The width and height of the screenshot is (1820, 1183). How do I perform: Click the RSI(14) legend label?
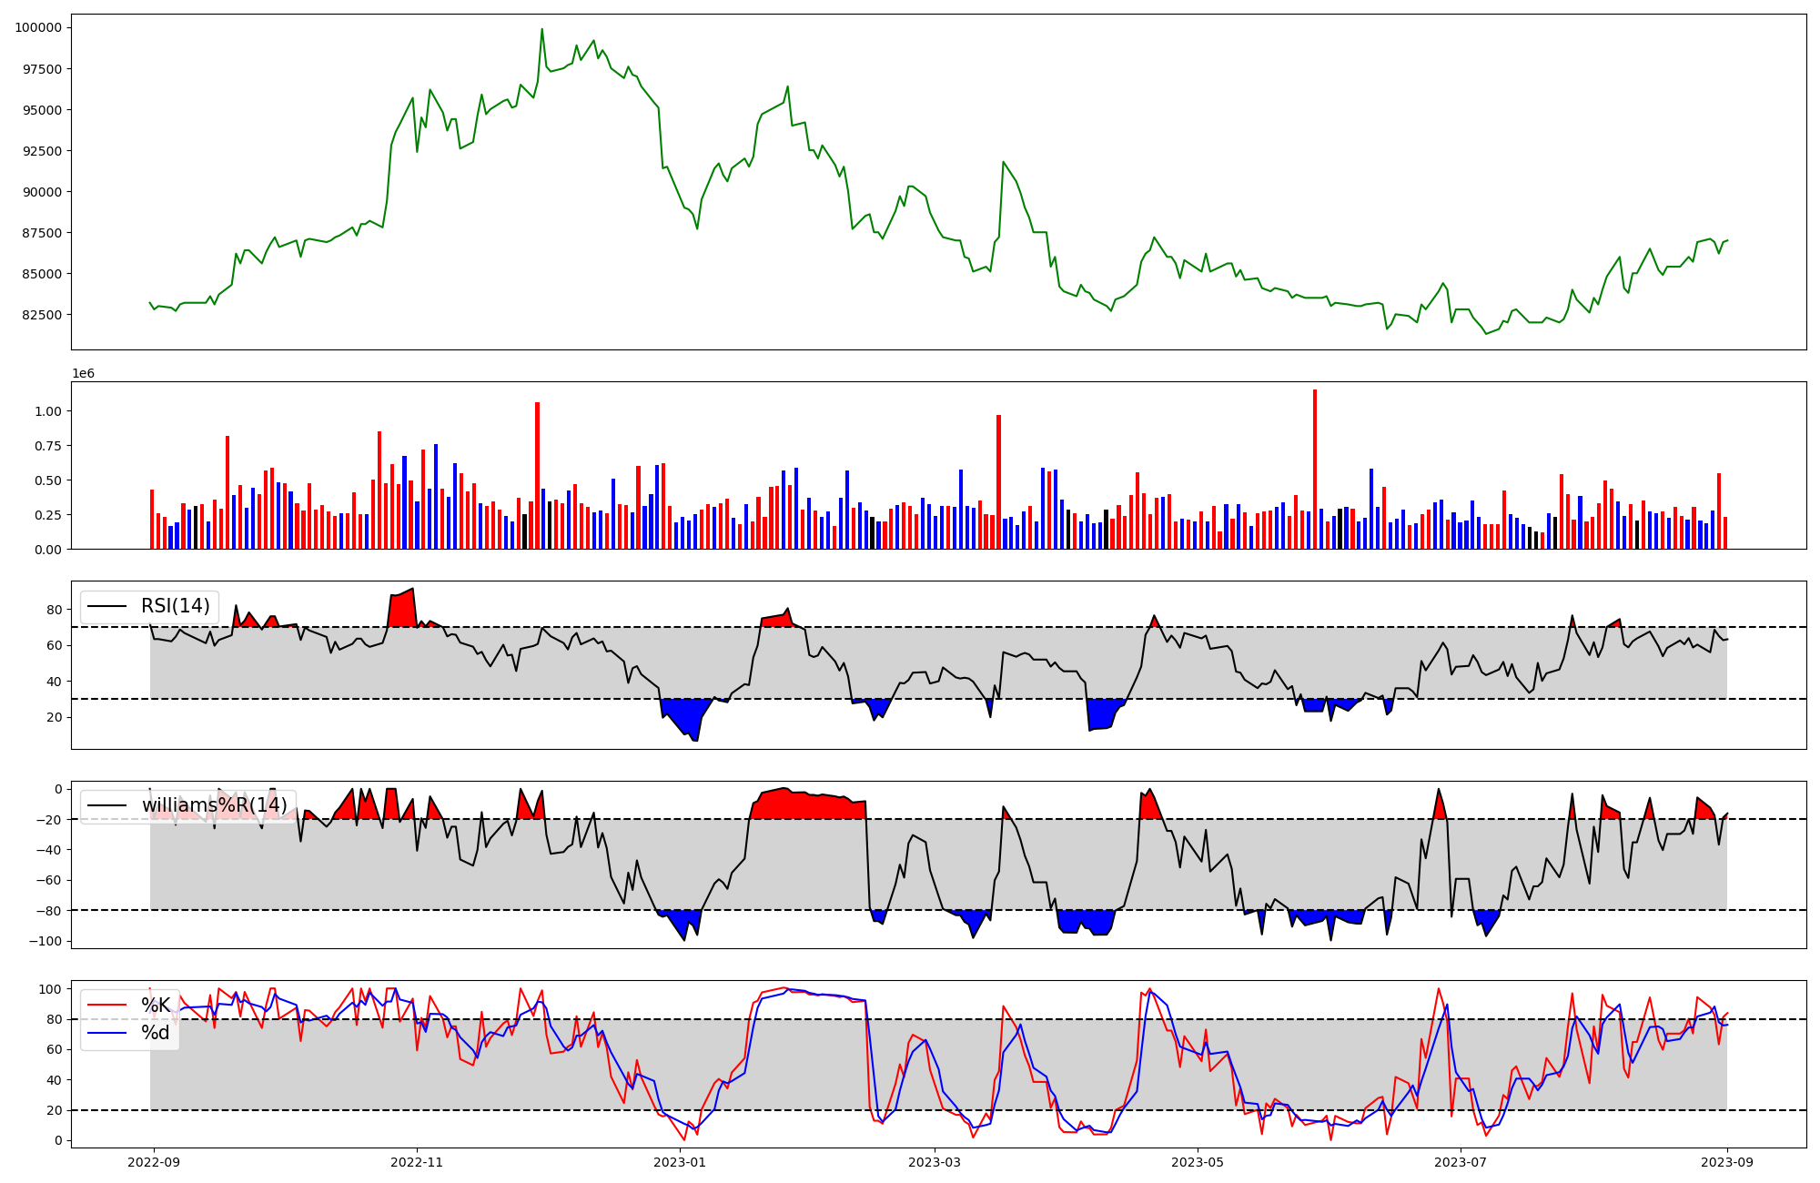(x=175, y=606)
